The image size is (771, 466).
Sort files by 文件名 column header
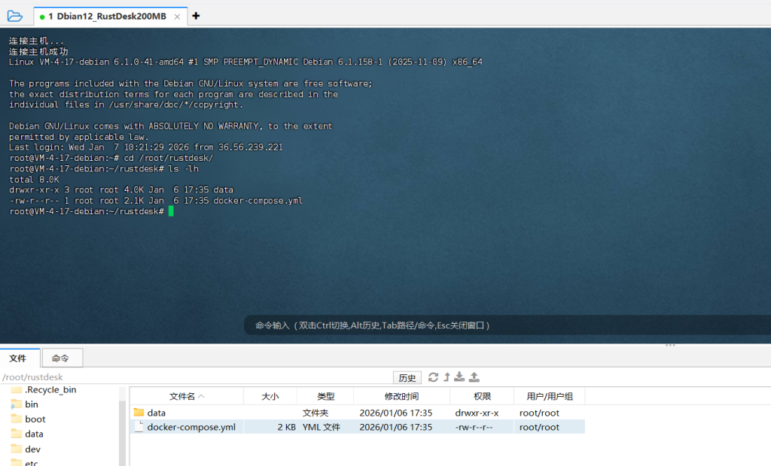click(x=186, y=396)
